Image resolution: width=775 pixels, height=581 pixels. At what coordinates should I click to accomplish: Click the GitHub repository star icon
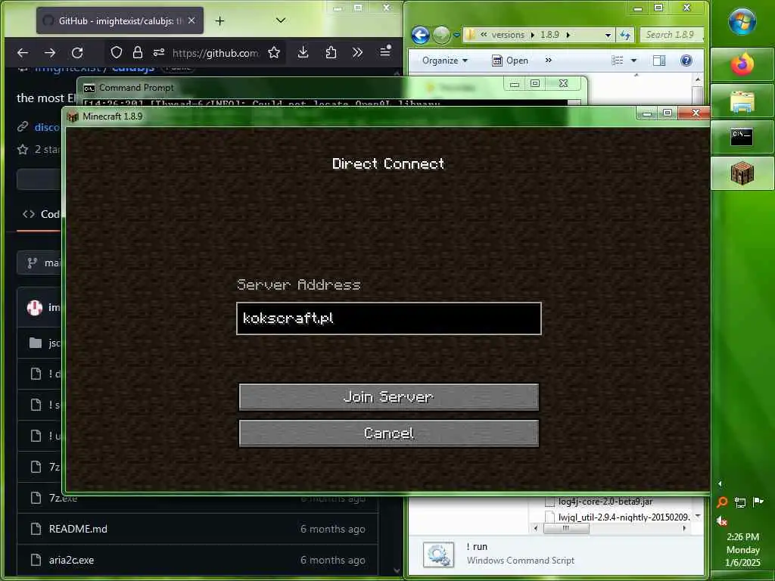pos(23,149)
